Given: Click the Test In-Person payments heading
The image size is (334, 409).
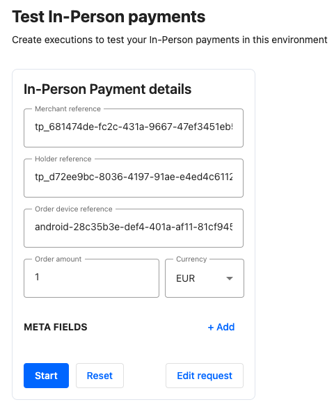Looking at the screenshot, I should tap(109, 17).
